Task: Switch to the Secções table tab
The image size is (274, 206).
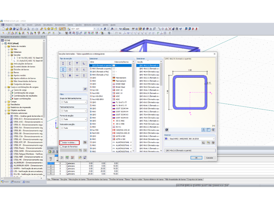Action: 64,179
